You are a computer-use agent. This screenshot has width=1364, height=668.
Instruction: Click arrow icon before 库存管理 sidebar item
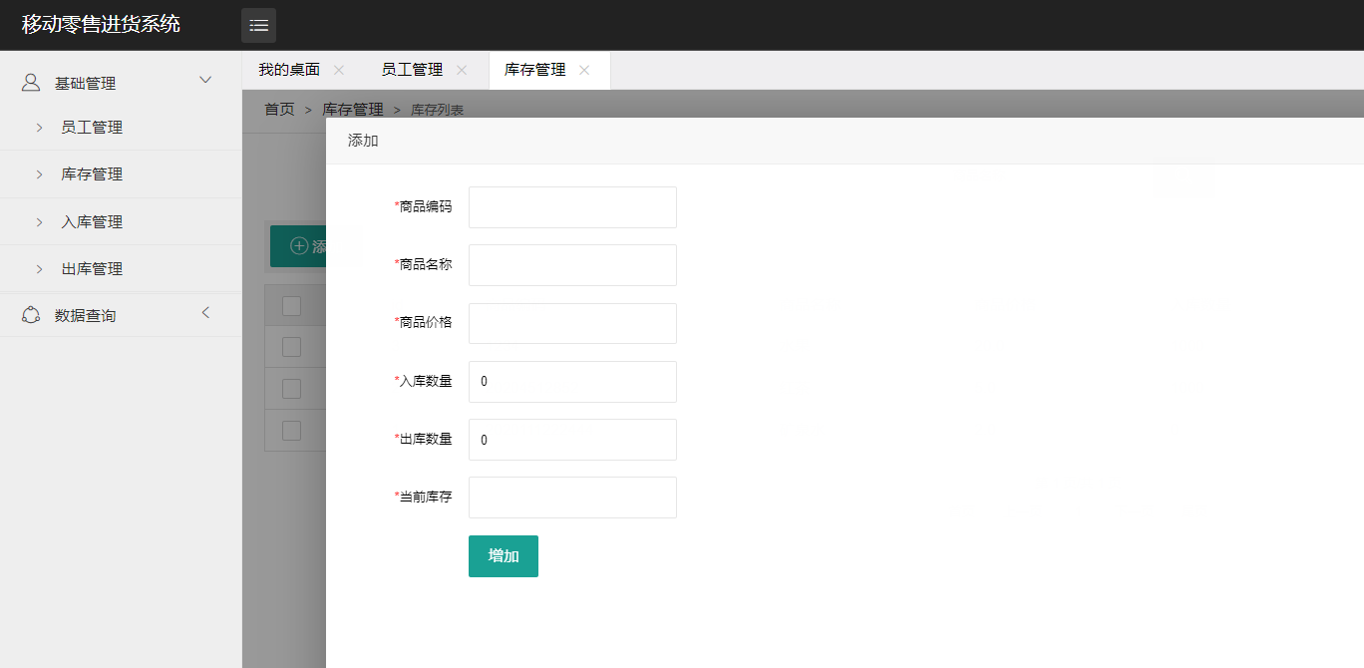(40, 174)
